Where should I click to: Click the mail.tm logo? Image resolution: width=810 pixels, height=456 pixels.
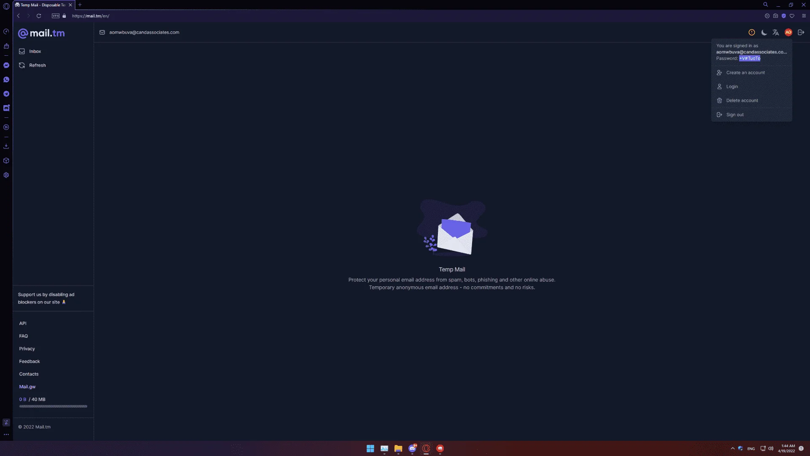pos(41,33)
